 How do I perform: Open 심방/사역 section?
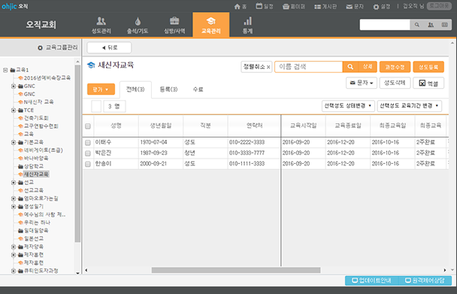tap(174, 26)
